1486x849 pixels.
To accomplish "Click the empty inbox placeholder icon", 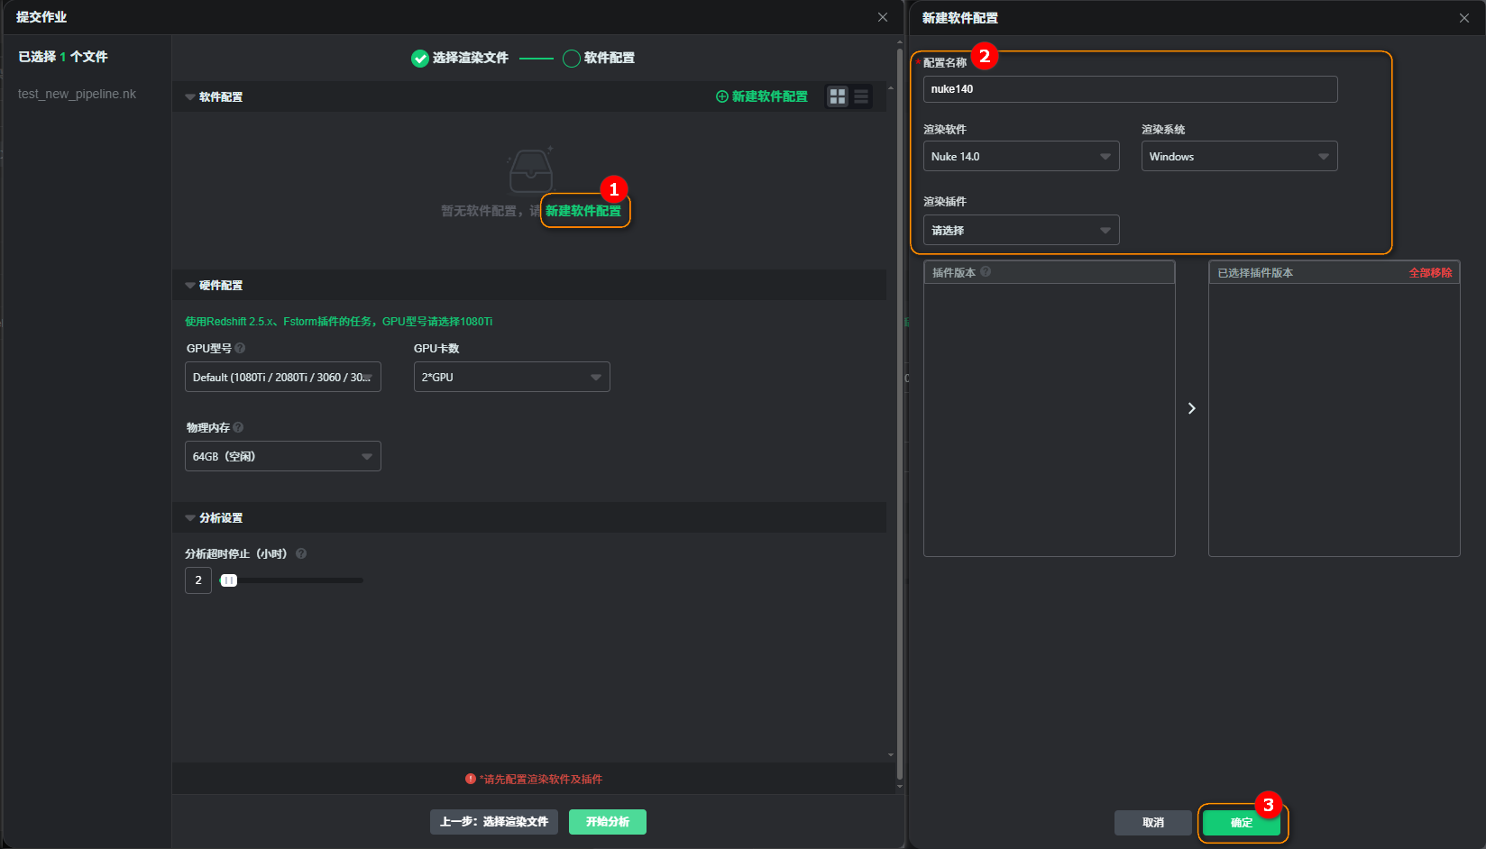I will click(530, 170).
